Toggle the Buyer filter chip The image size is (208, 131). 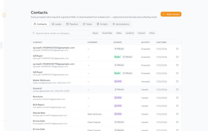pyautogui.click(x=95, y=33)
